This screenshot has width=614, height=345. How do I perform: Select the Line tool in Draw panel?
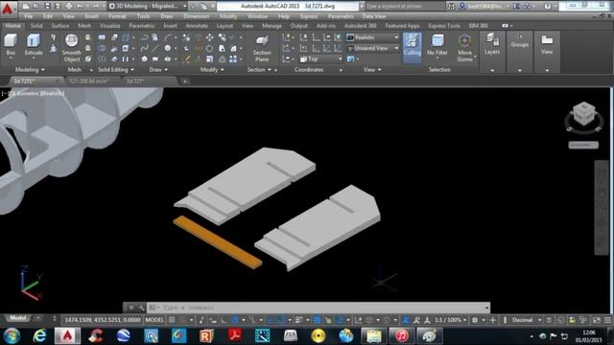click(155, 48)
